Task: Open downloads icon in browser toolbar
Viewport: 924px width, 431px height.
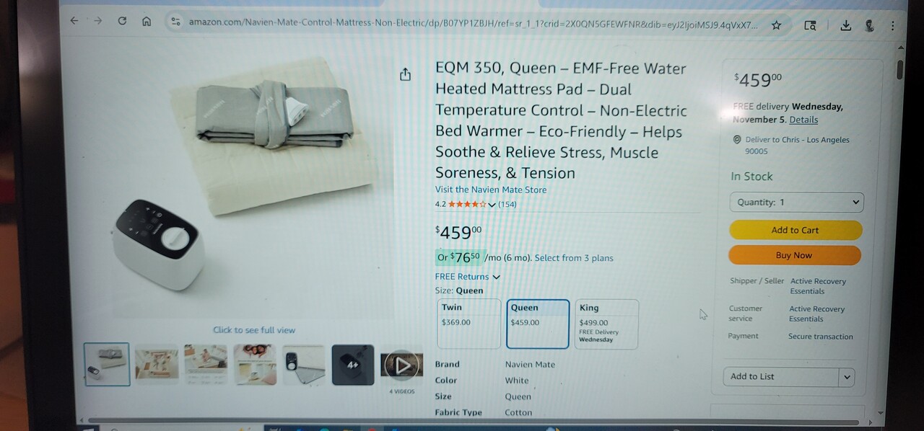Action: point(845,26)
